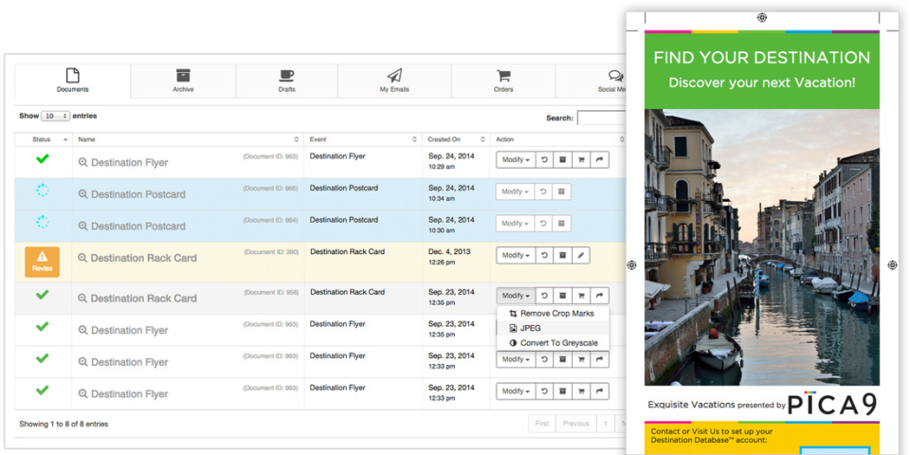Click the revert icon for Destination Postcard ID 966
The image size is (910, 455).
pyautogui.click(x=544, y=191)
